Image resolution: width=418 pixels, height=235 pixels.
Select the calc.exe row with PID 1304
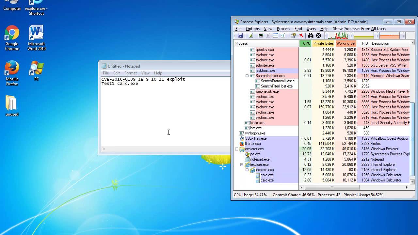(322, 180)
